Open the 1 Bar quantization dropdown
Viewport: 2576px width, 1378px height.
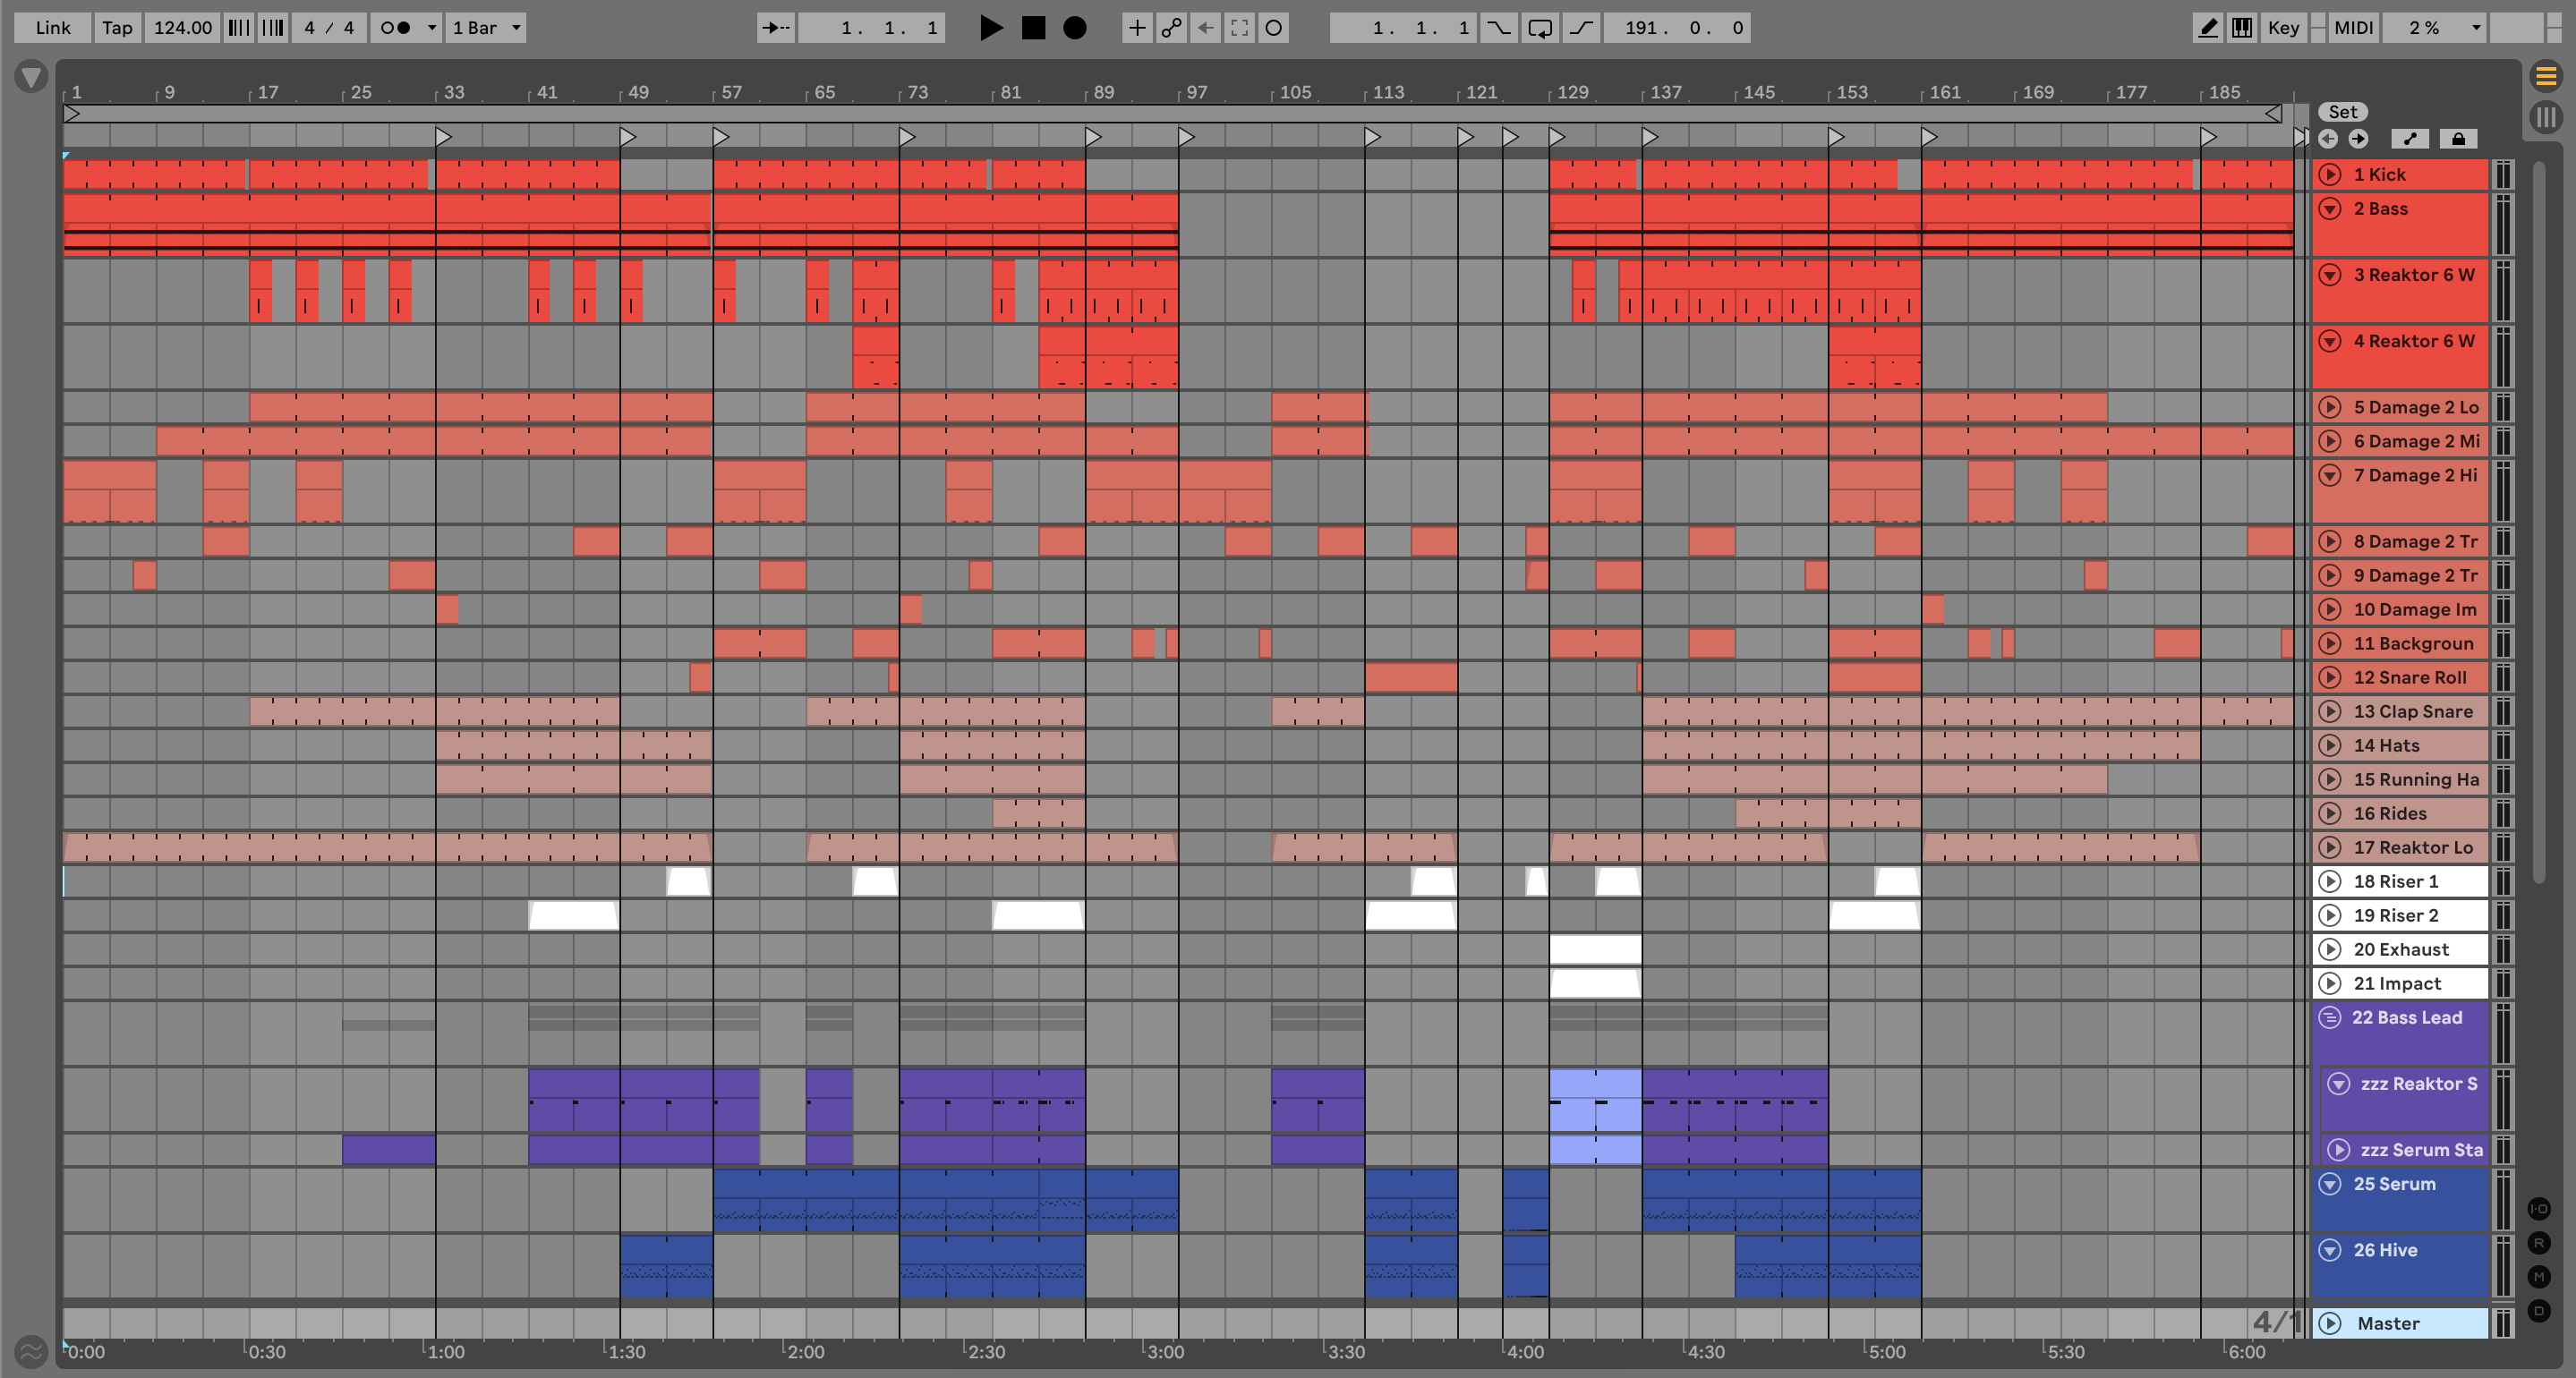487,28
